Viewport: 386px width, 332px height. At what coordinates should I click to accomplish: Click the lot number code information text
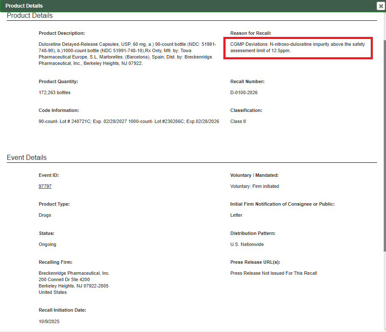click(129, 121)
